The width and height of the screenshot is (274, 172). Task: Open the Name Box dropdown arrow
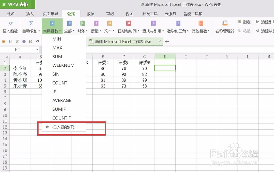click(38, 49)
